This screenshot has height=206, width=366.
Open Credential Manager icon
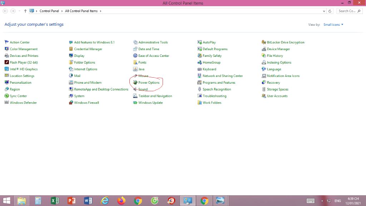pyautogui.click(x=71, y=49)
